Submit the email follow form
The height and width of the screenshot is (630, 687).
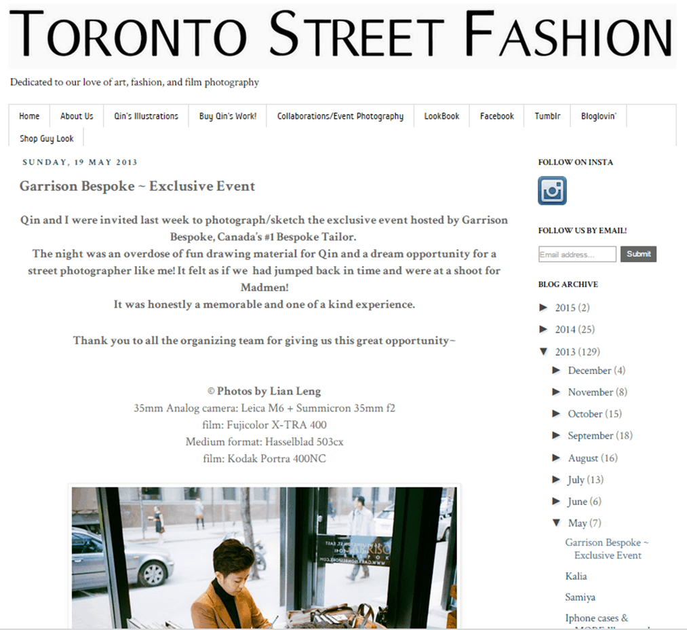[638, 254]
